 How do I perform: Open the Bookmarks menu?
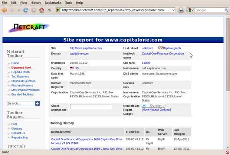pos(53,3)
